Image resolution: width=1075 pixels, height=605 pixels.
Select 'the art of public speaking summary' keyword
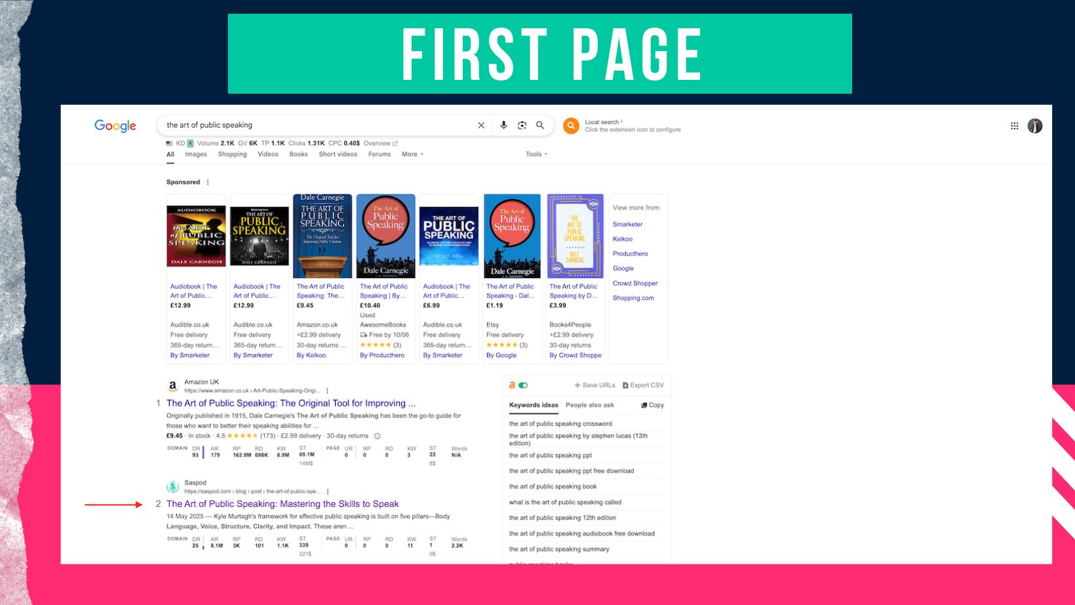(x=559, y=549)
